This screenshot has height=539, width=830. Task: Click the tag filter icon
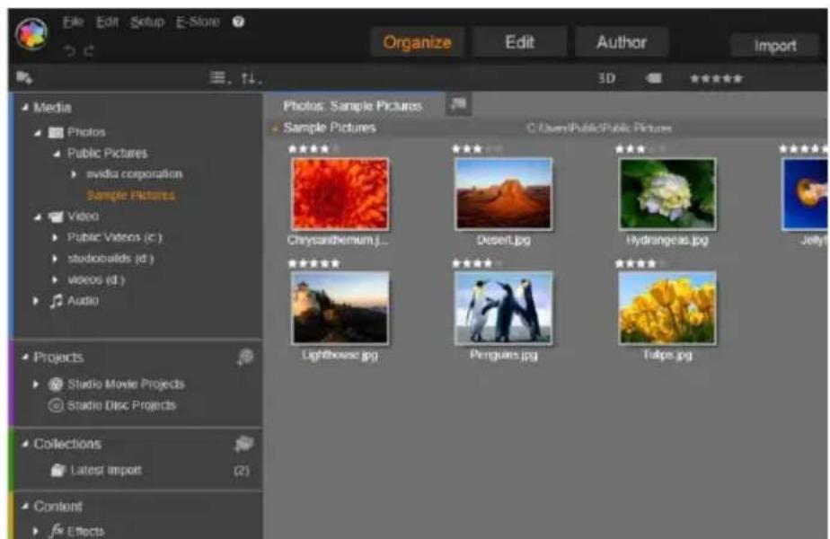654,78
